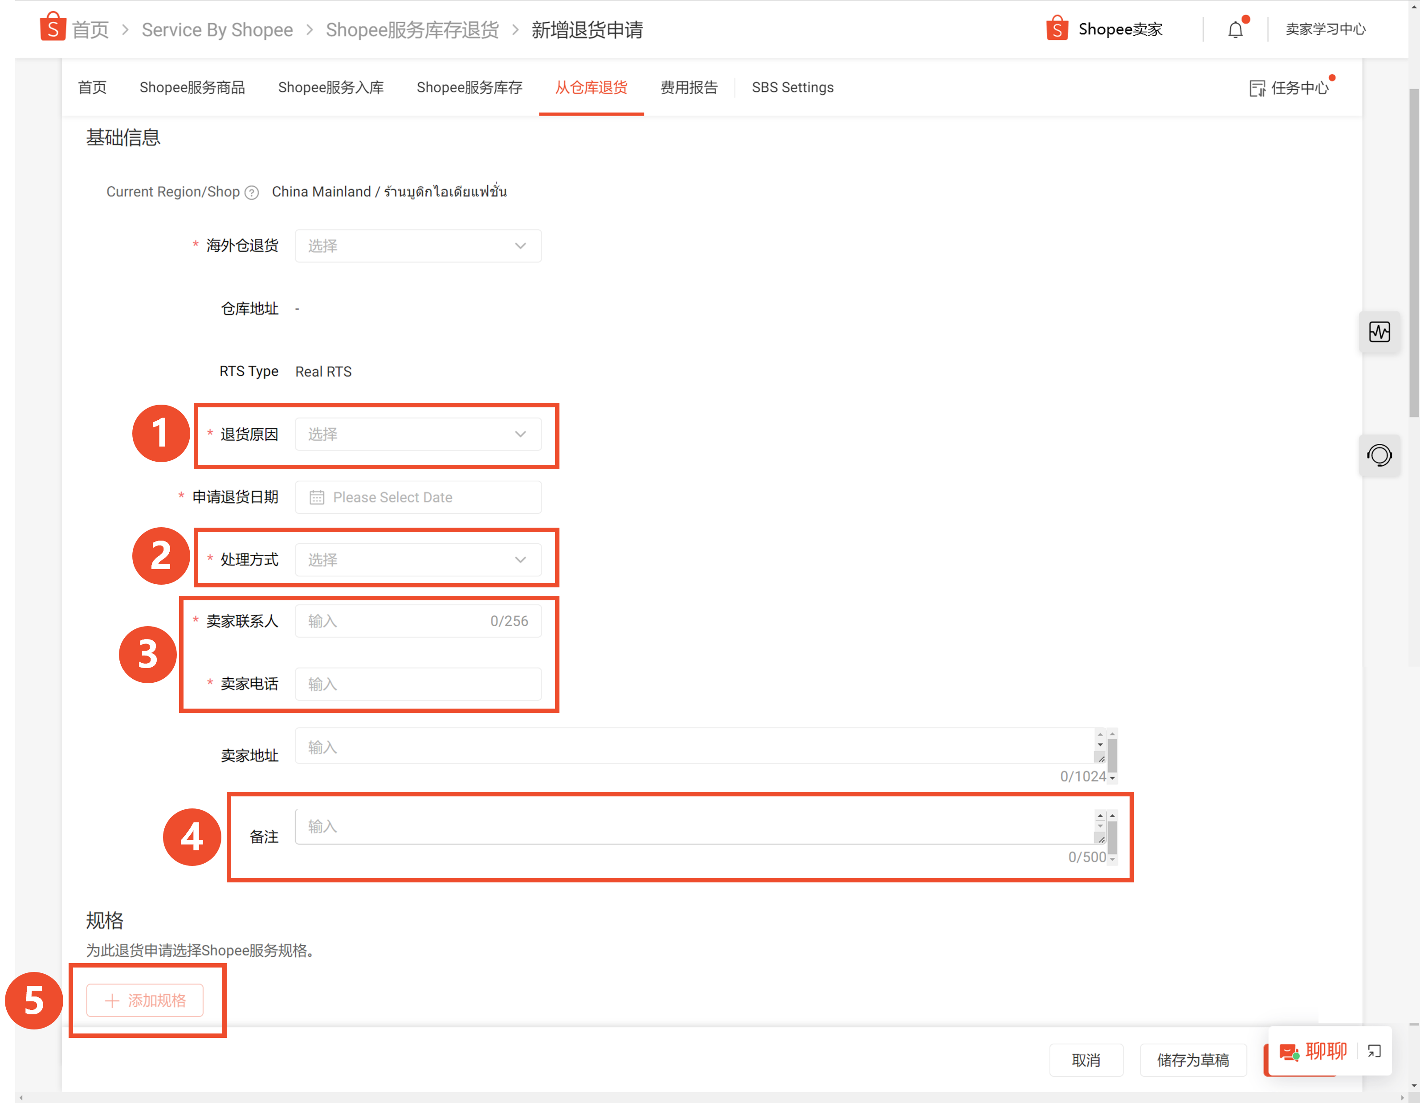Image resolution: width=1420 pixels, height=1103 pixels.
Task: Click the 任务中心 task center icon
Action: tap(1257, 88)
